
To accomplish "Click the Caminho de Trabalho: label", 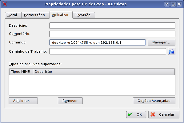I will pos(28,51).
